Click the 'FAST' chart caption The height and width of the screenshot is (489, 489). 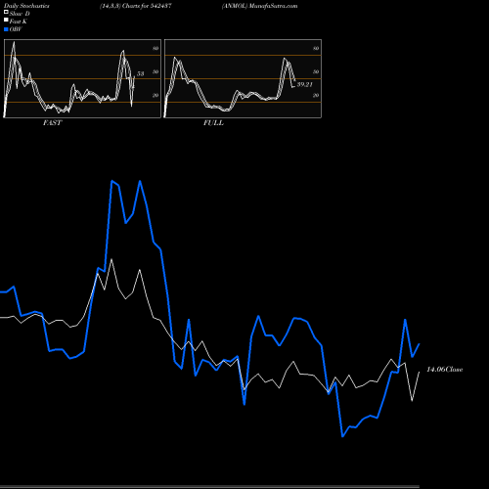click(52, 123)
